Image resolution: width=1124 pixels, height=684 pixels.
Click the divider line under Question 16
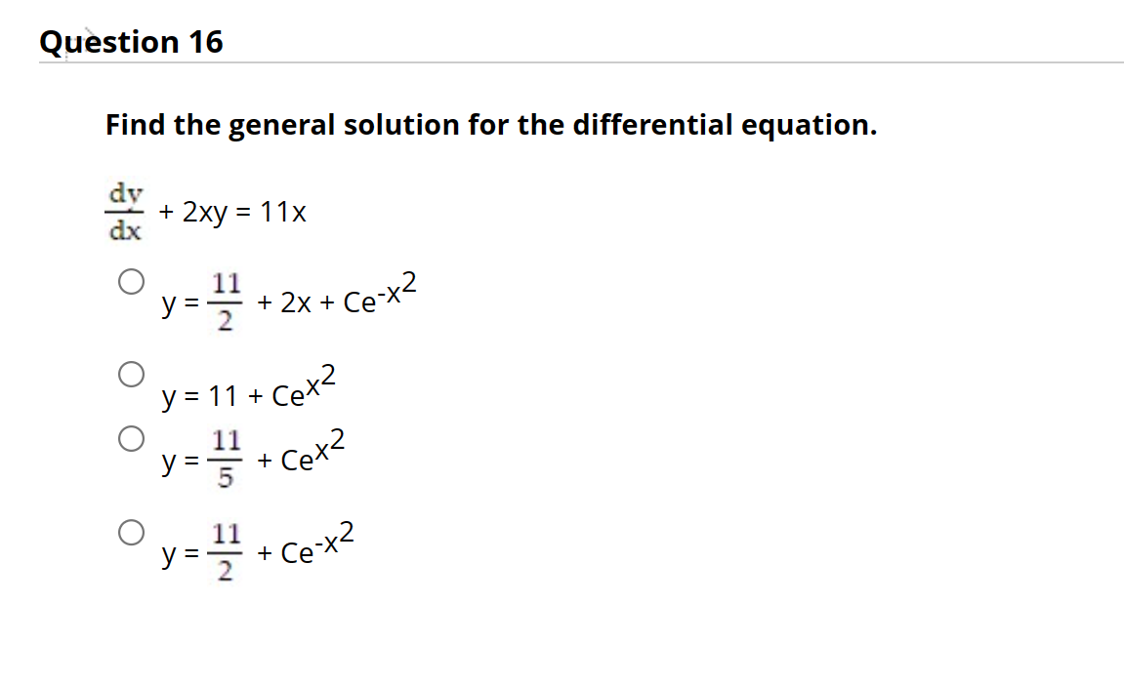pos(581,63)
